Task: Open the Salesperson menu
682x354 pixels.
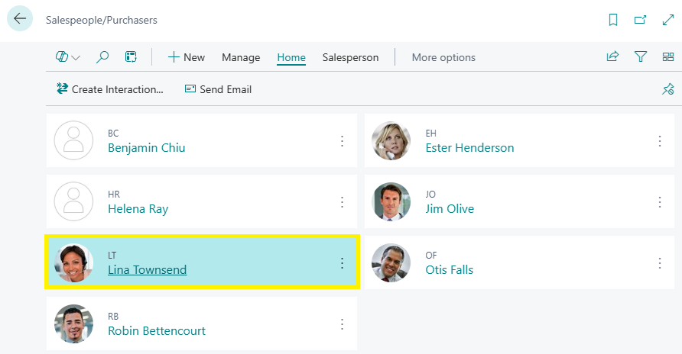Action: pos(350,57)
